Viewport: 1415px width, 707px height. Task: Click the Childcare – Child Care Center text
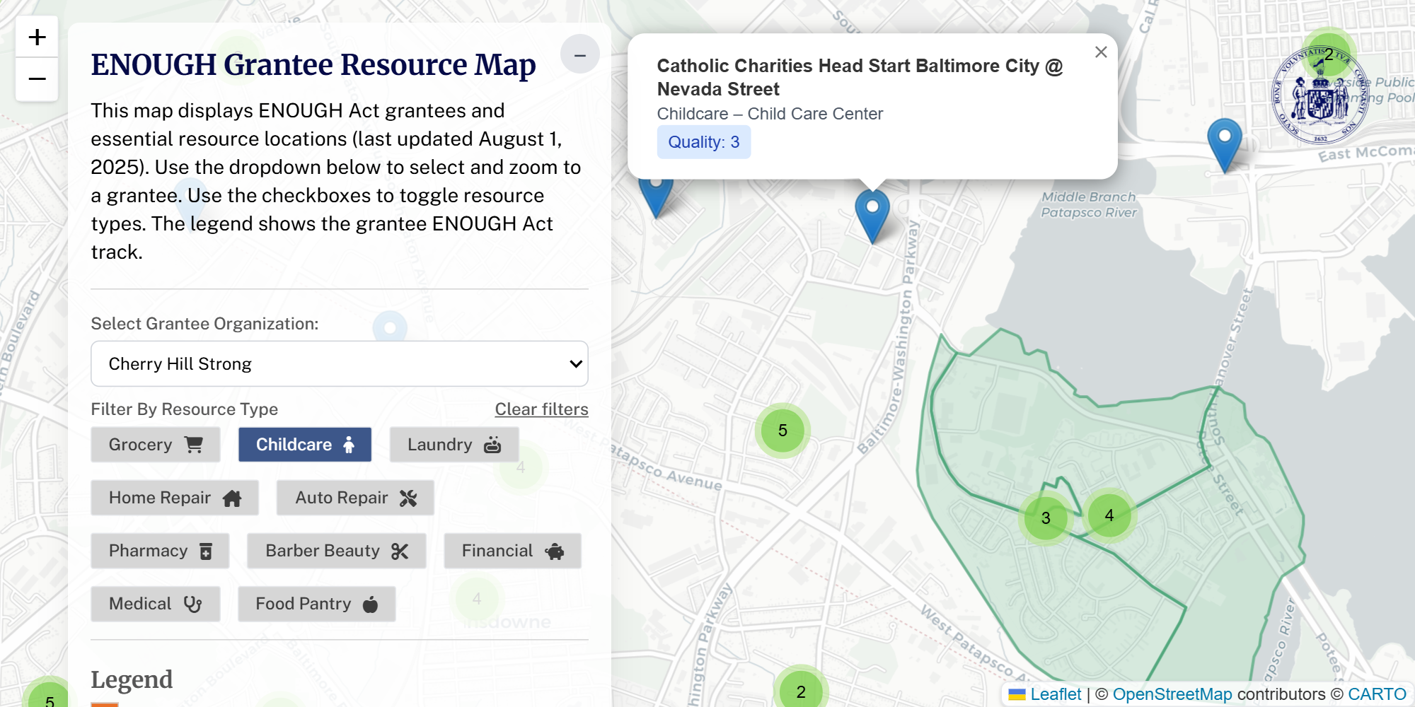coord(770,114)
